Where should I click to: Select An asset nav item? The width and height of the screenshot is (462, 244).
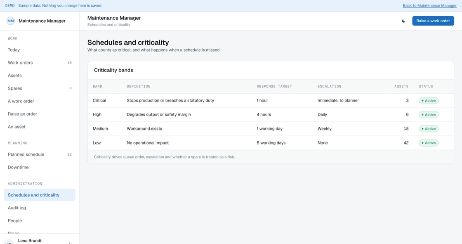click(40, 127)
